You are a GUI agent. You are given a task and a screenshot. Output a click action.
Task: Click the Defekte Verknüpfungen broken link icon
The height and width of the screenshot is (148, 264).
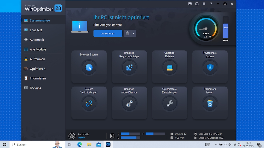click(89, 103)
